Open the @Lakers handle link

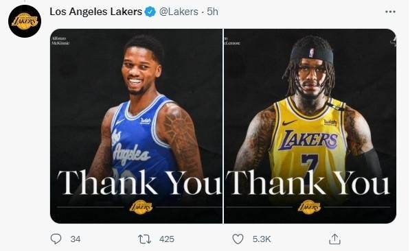(x=179, y=12)
